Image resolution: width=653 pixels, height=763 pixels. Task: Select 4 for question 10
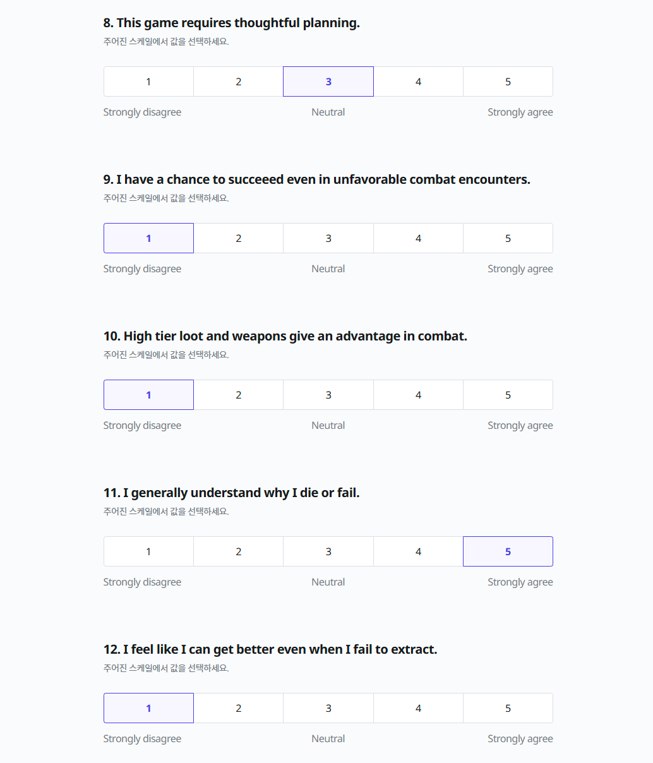pyautogui.click(x=418, y=395)
